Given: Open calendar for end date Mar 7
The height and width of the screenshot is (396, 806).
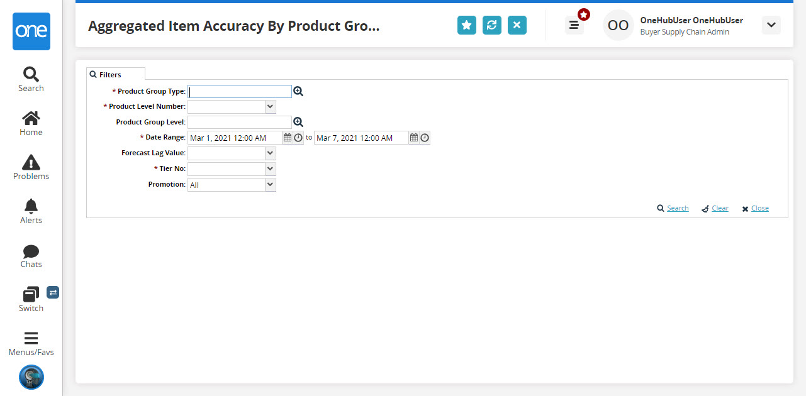Looking at the screenshot, I should point(414,138).
